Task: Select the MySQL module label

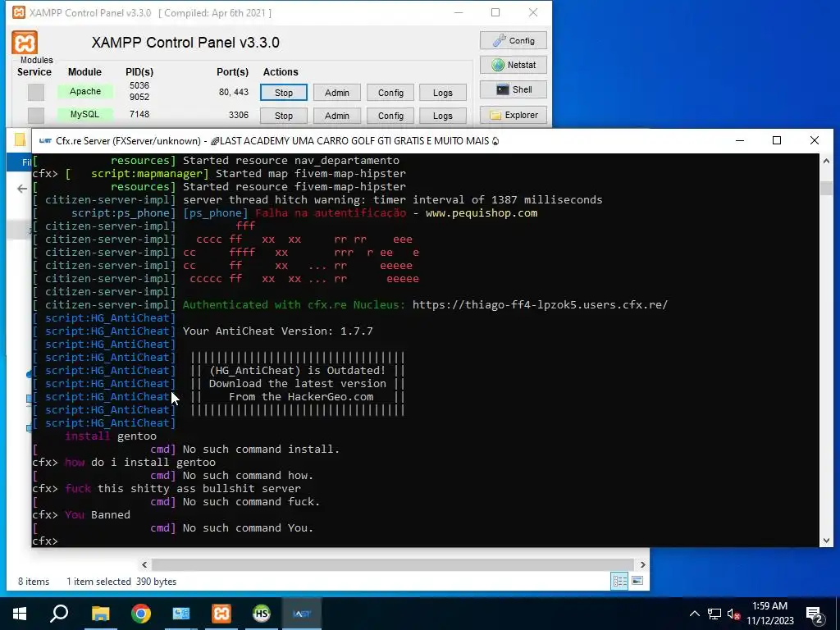Action: click(85, 114)
